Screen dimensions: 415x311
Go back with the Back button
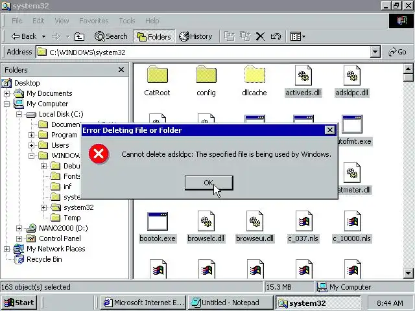(24, 36)
